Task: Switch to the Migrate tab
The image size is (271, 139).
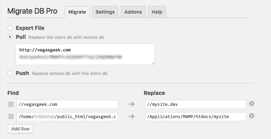Action: 77,12
